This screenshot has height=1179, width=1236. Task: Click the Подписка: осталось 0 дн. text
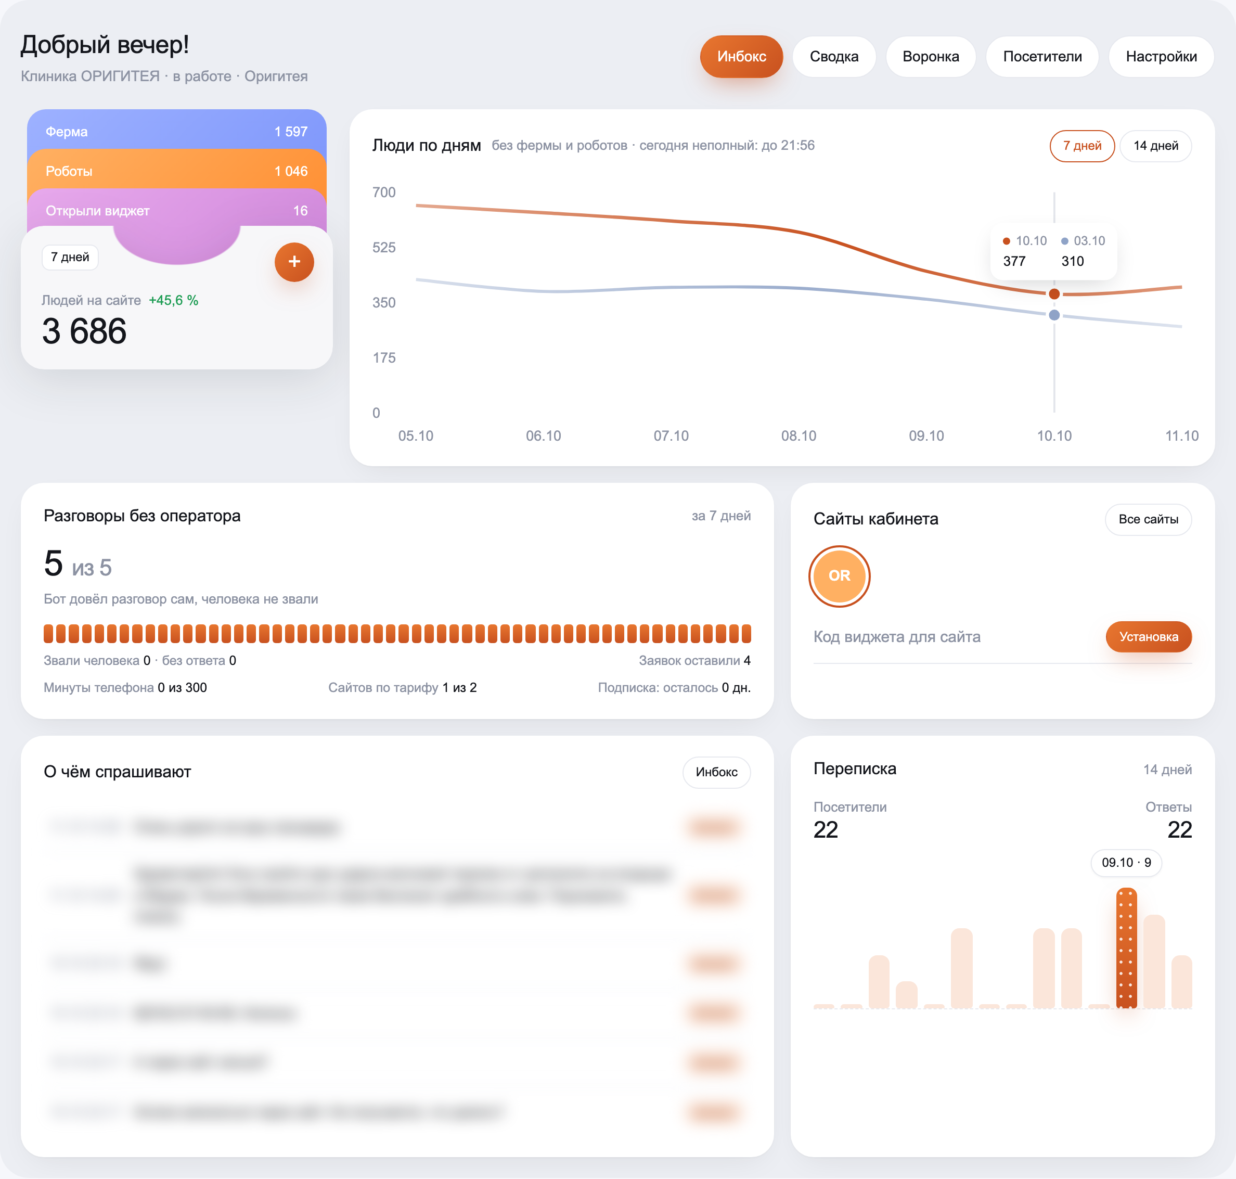click(x=674, y=687)
